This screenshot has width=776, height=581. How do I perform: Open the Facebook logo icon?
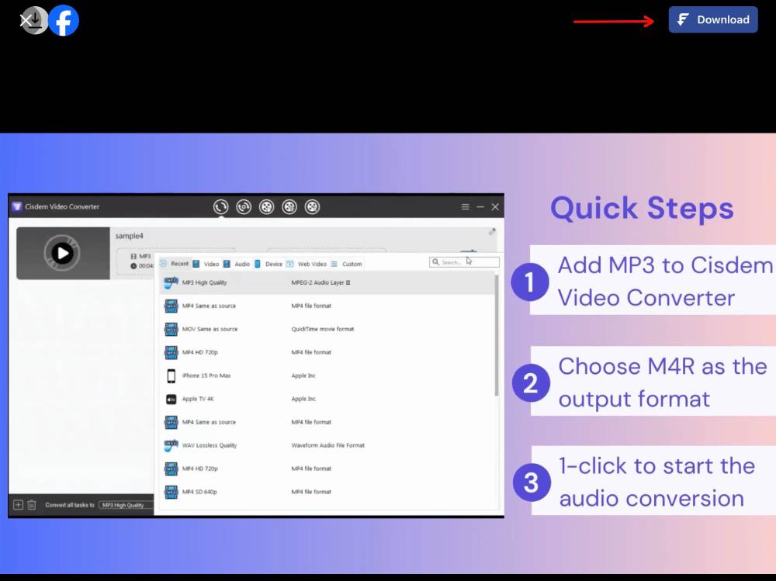click(64, 20)
